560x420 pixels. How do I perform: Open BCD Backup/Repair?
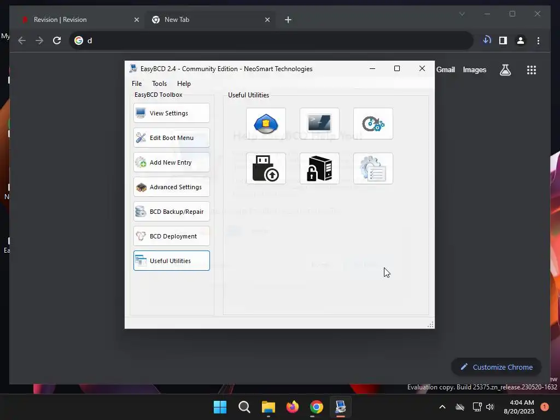click(x=171, y=212)
